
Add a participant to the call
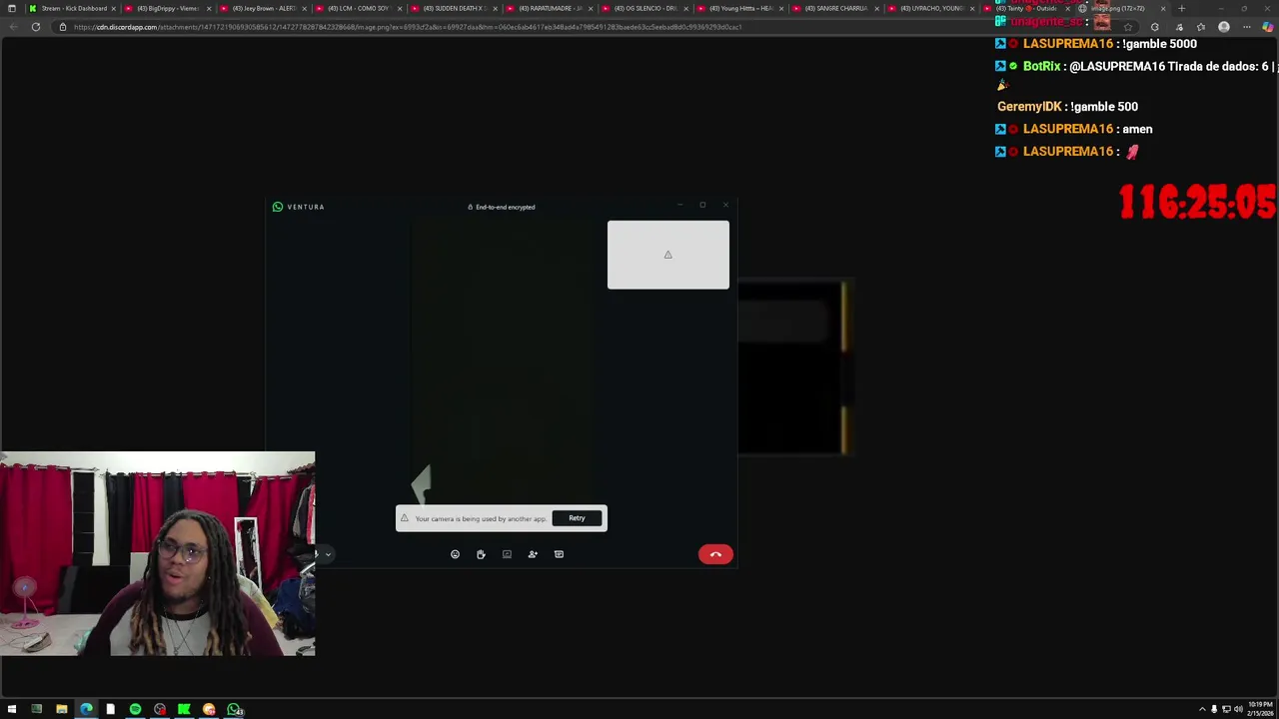(533, 554)
